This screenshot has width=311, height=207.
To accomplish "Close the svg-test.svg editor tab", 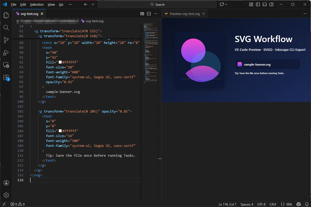I will tap(42, 14).
